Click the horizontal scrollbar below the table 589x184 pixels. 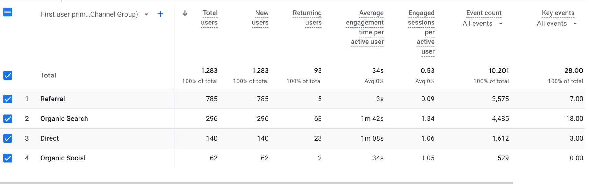[x=256, y=183]
